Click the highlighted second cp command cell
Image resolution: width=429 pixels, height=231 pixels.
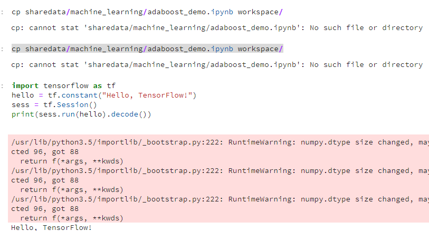click(147, 49)
